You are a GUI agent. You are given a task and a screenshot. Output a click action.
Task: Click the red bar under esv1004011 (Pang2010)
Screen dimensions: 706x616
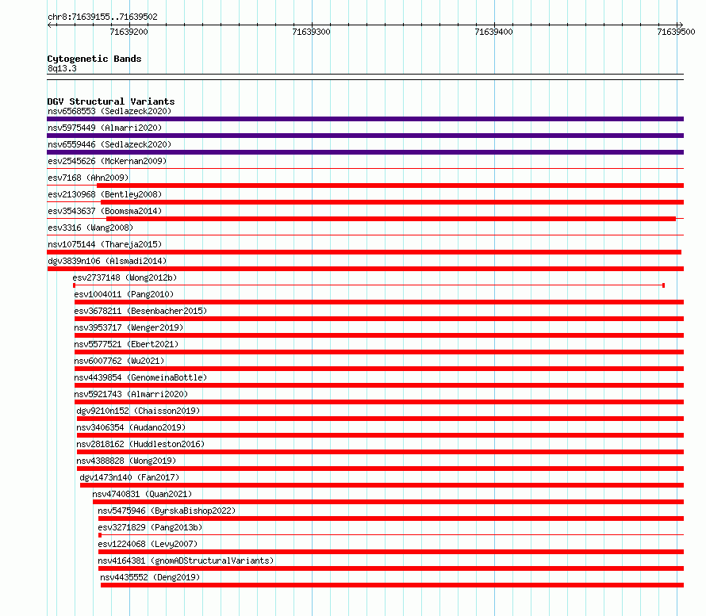tap(379, 302)
